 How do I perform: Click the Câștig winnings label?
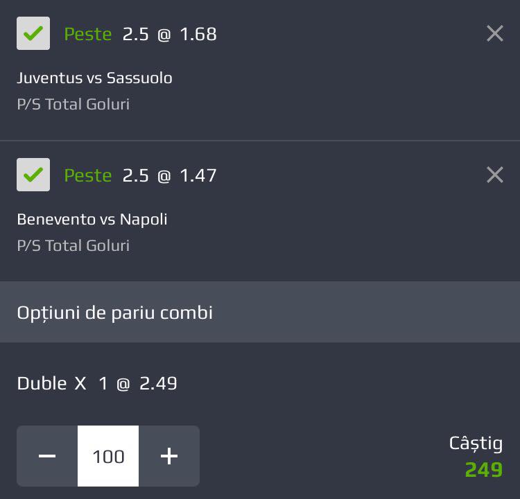point(476,444)
